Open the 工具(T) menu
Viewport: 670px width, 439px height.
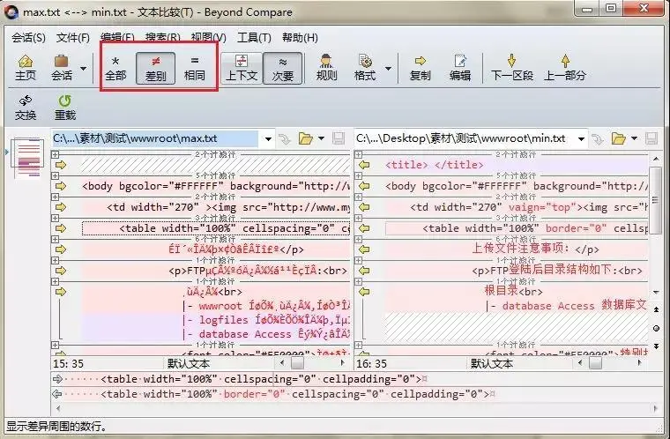pos(254,38)
